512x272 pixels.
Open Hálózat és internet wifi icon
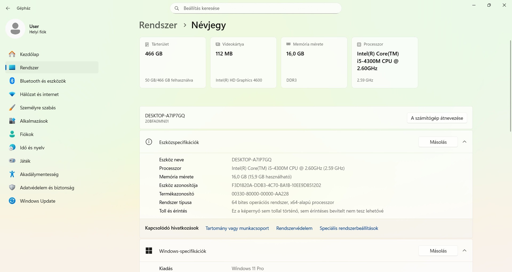click(x=12, y=94)
